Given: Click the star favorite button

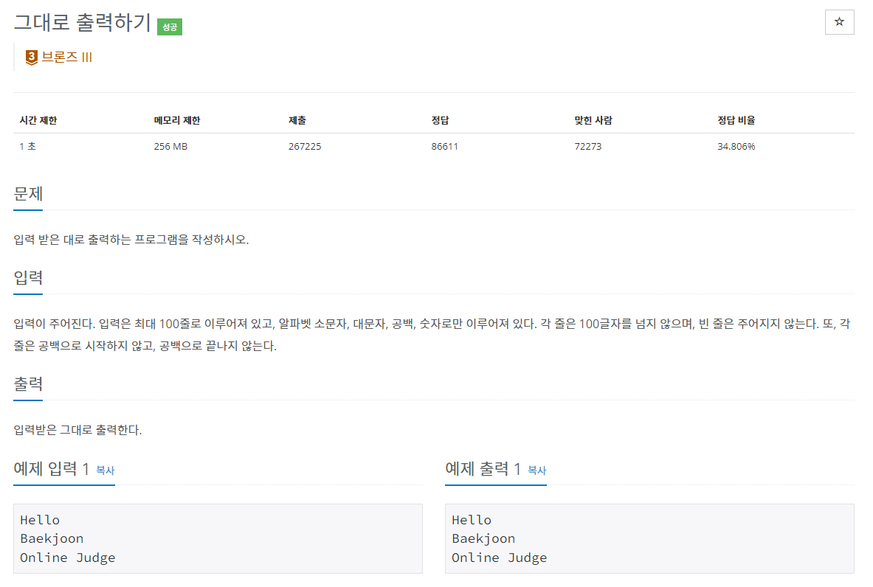Looking at the screenshot, I should [839, 22].
